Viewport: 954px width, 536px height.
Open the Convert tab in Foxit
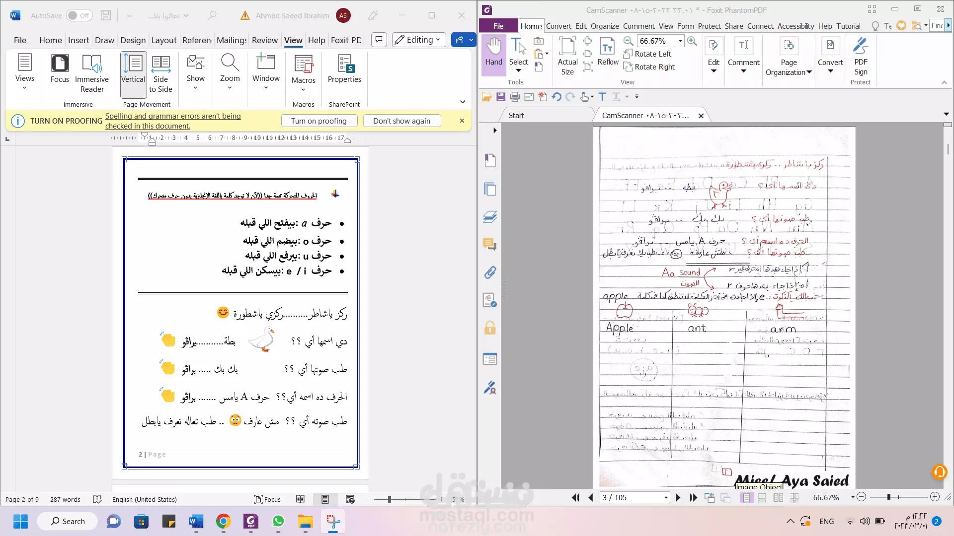click(x=558, y=26)
